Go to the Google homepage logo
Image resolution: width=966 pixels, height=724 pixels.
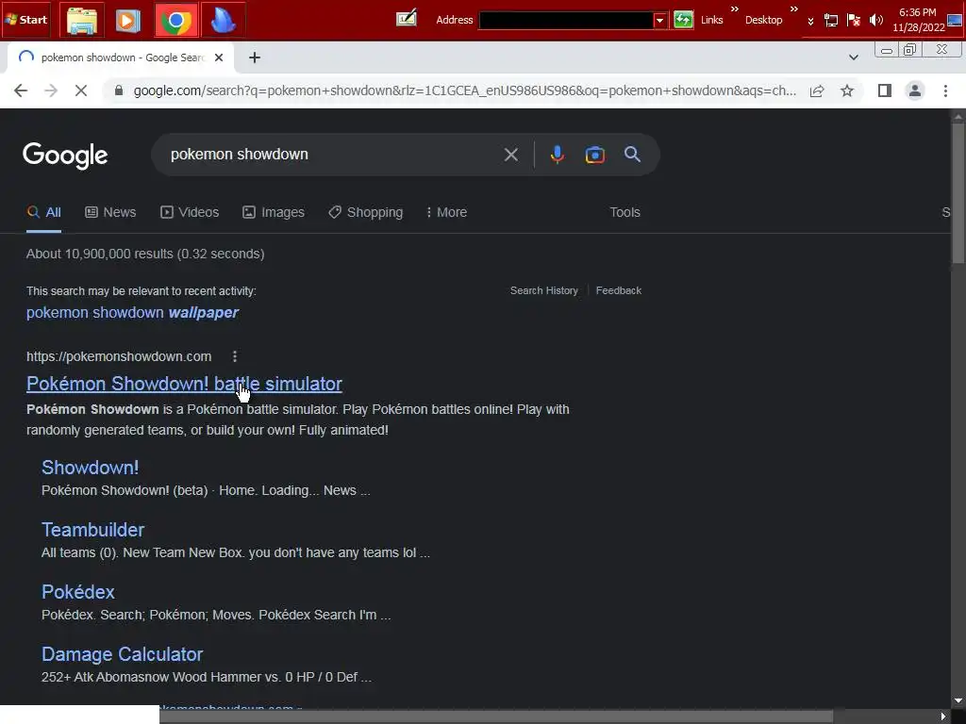tap(65, 156)
